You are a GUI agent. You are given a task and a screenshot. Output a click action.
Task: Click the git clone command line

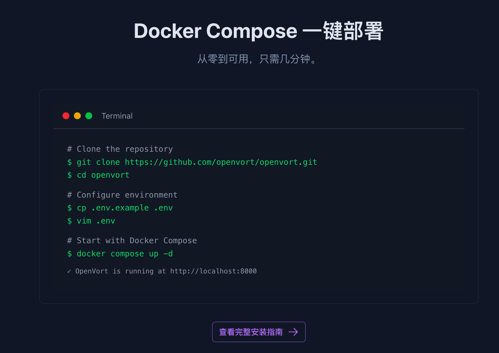192,162
